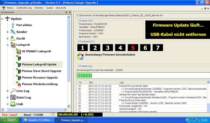
Task: Open the About (H) menu
Action: [61, 8]
